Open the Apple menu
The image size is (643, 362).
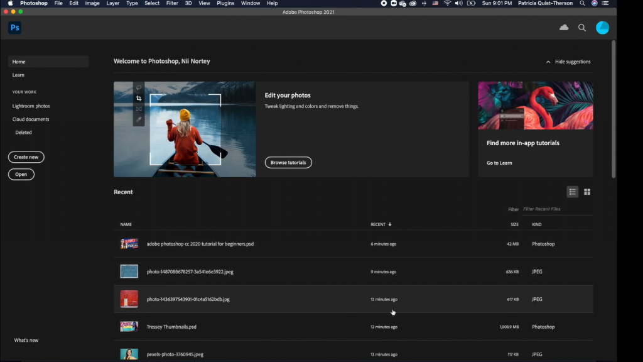pos(10,3)
